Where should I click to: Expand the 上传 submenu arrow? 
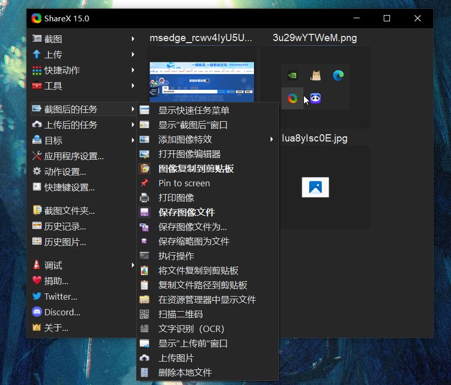pos(132,54)
